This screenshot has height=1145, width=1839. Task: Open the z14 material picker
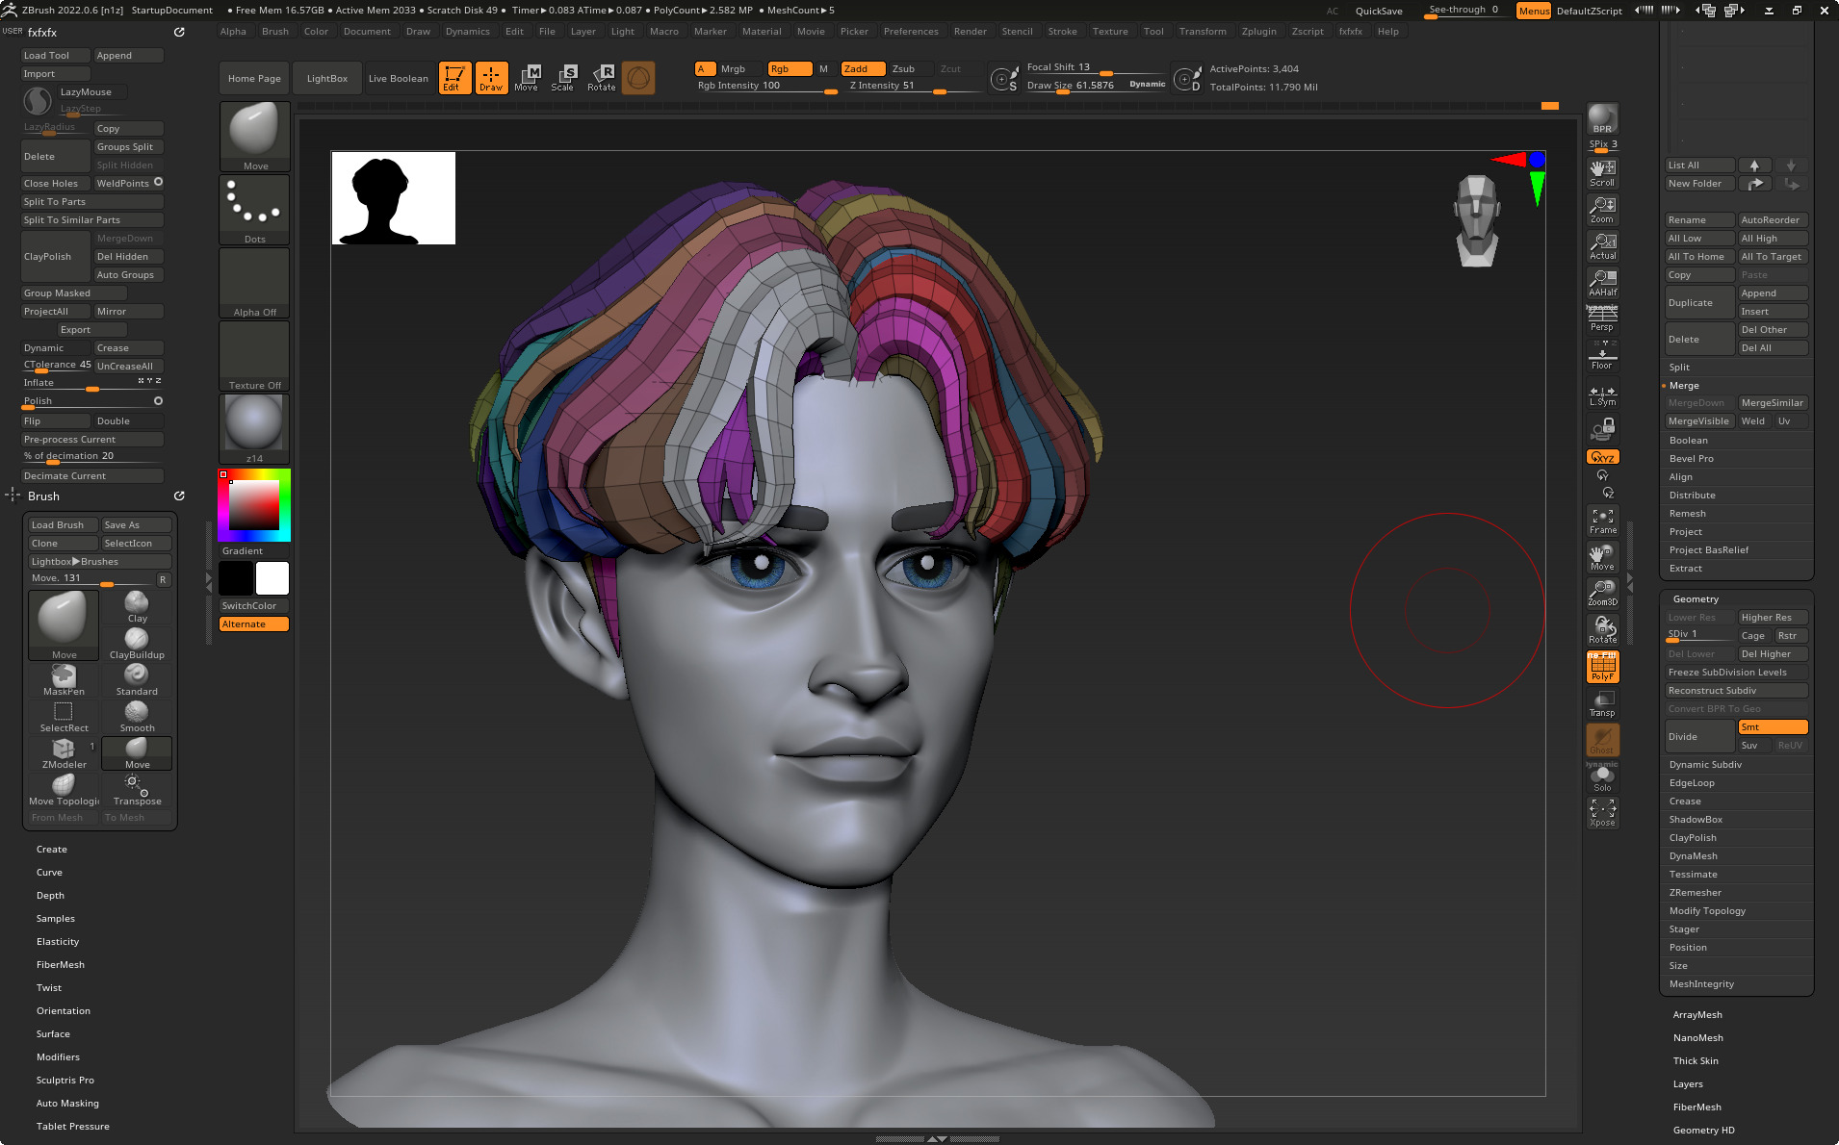click(x=254, y=429)
